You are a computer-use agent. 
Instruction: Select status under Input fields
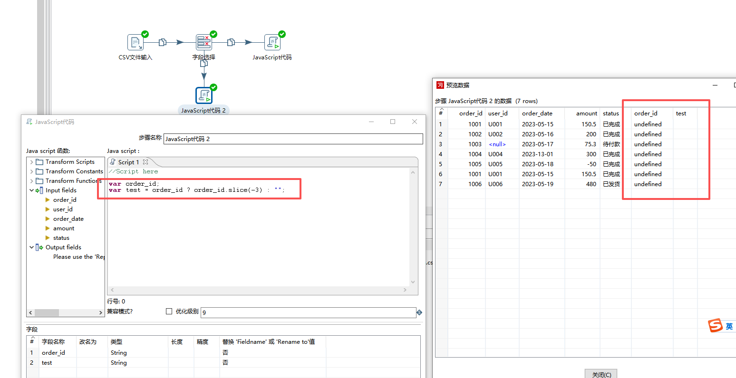pos(61,238)
